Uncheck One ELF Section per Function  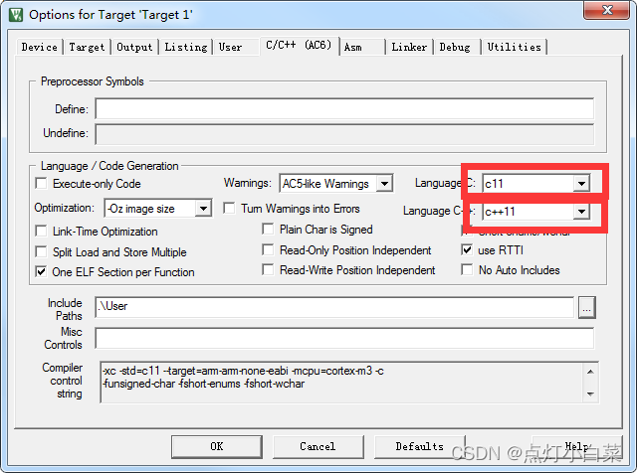coord(42,272)
